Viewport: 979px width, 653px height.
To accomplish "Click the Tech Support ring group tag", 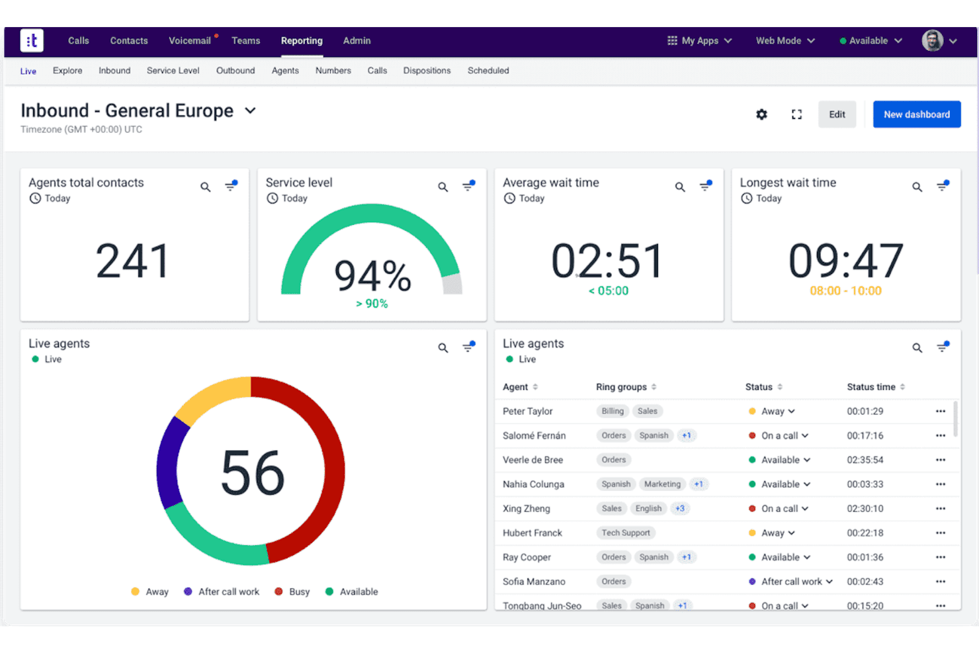I will 626,533.
